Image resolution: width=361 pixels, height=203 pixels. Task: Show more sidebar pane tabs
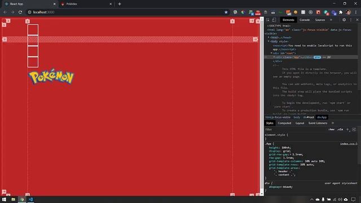333,123
